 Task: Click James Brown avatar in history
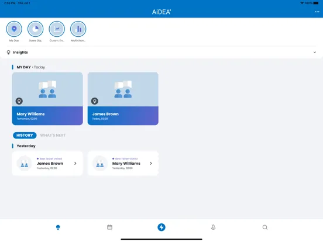[25, 164]
